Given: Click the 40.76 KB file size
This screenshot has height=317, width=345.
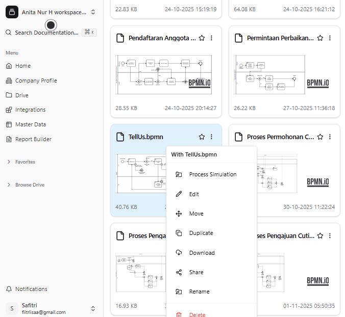Looking at the screenshot, I should point(126,207).
